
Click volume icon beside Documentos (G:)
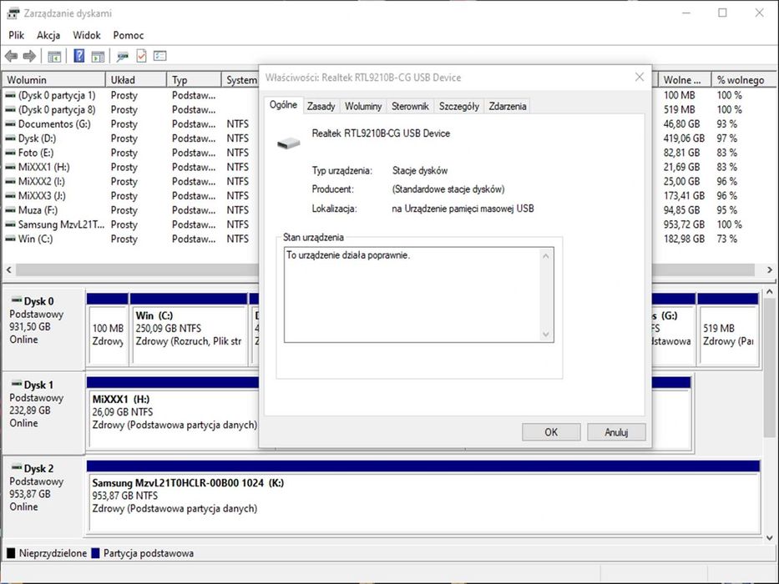click(10, 124)
